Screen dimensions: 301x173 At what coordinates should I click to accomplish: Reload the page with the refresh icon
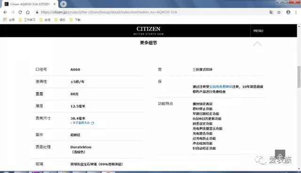pos(20,12)
